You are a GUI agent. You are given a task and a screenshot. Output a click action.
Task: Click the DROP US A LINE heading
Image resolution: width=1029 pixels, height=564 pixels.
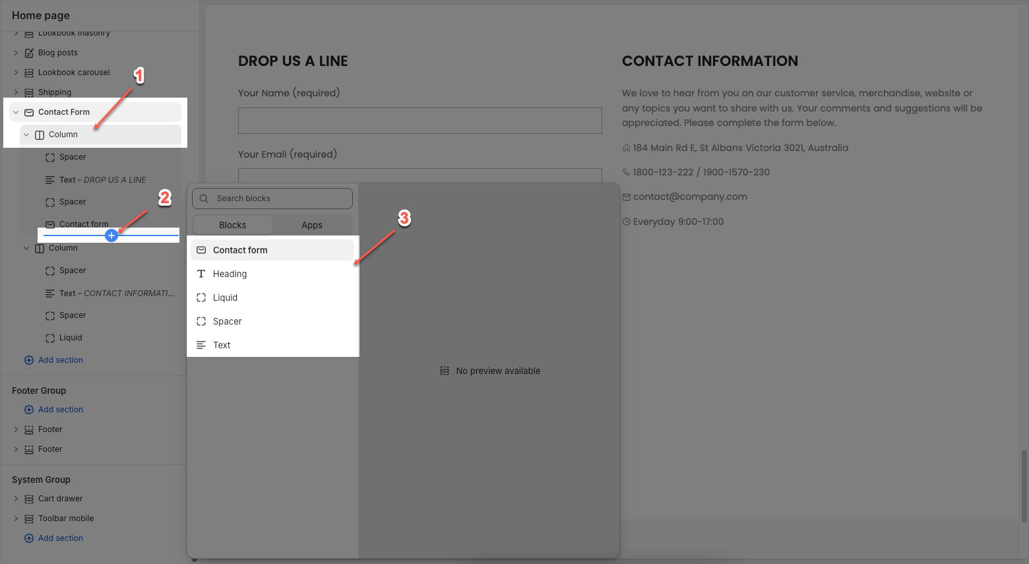click(293, 61)
